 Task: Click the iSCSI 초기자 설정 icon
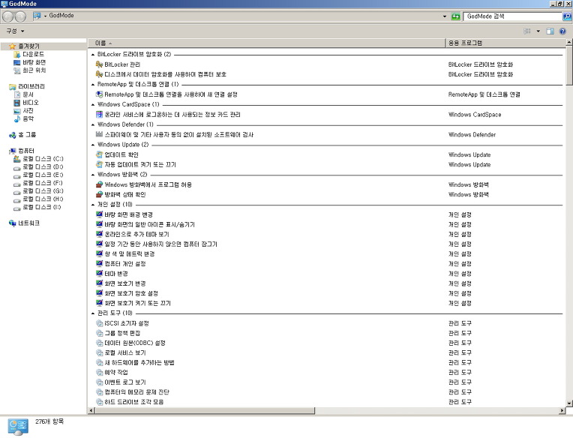pyautogui.click(x=99, y=323)
